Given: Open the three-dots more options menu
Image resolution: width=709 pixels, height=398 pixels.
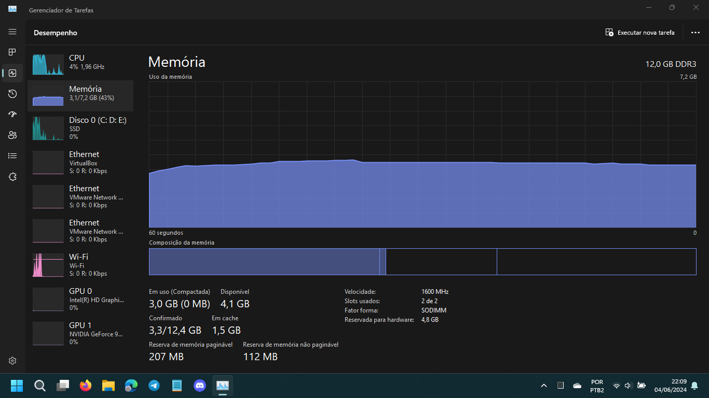Looking at the screenshot, I should coord(696,33).
